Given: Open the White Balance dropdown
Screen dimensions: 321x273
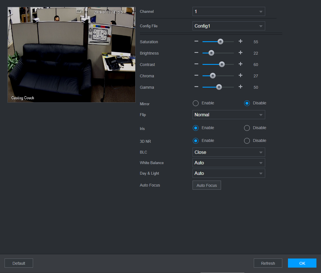Looking at the screenshot, I should click(x=229, y=163).
